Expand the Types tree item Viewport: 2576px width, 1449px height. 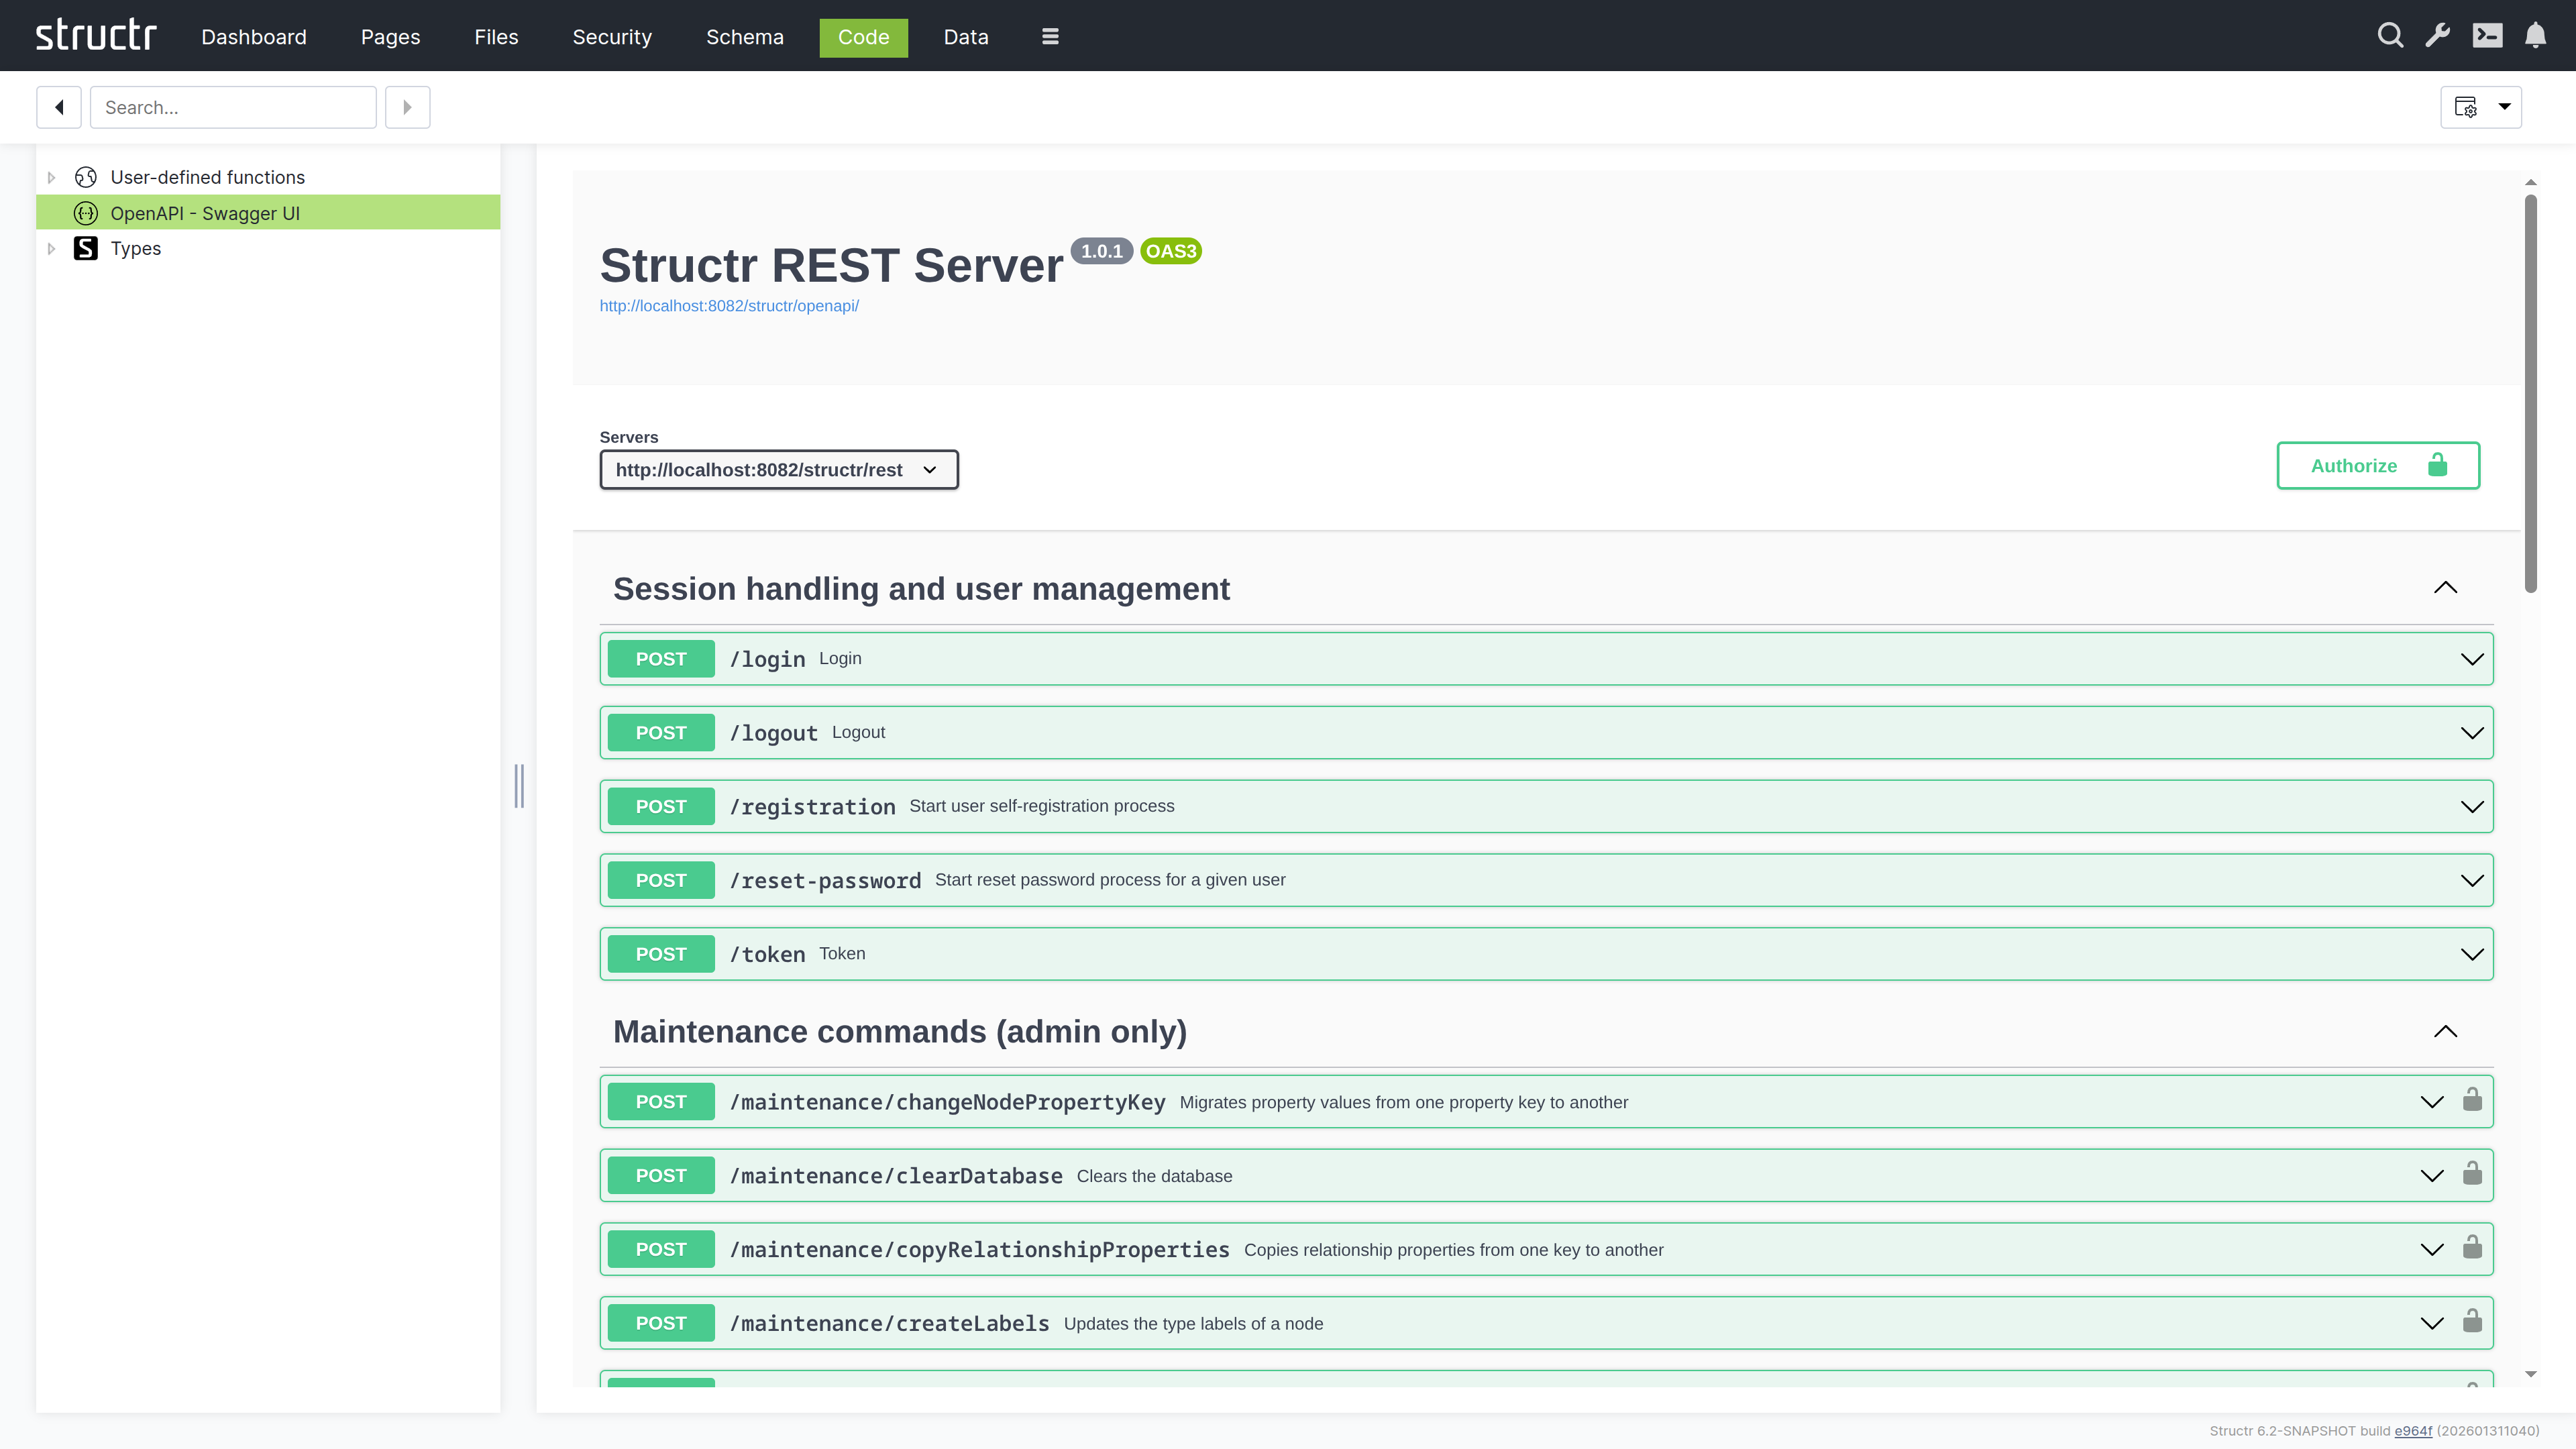coord(51,248)
